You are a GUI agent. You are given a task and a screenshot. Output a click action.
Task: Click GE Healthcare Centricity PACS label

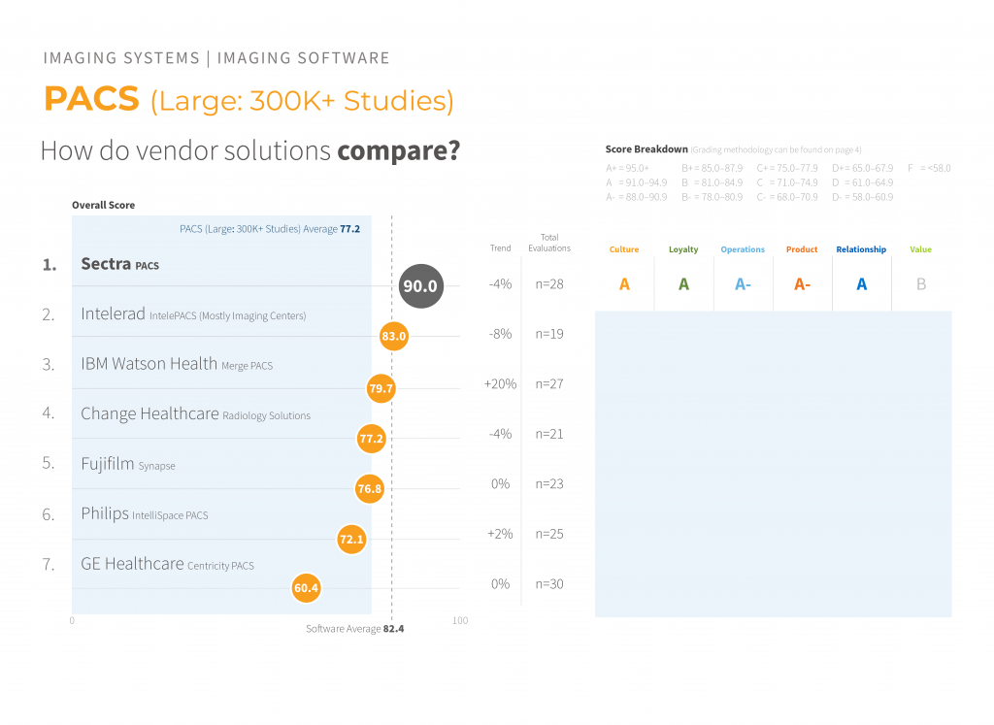167,564
